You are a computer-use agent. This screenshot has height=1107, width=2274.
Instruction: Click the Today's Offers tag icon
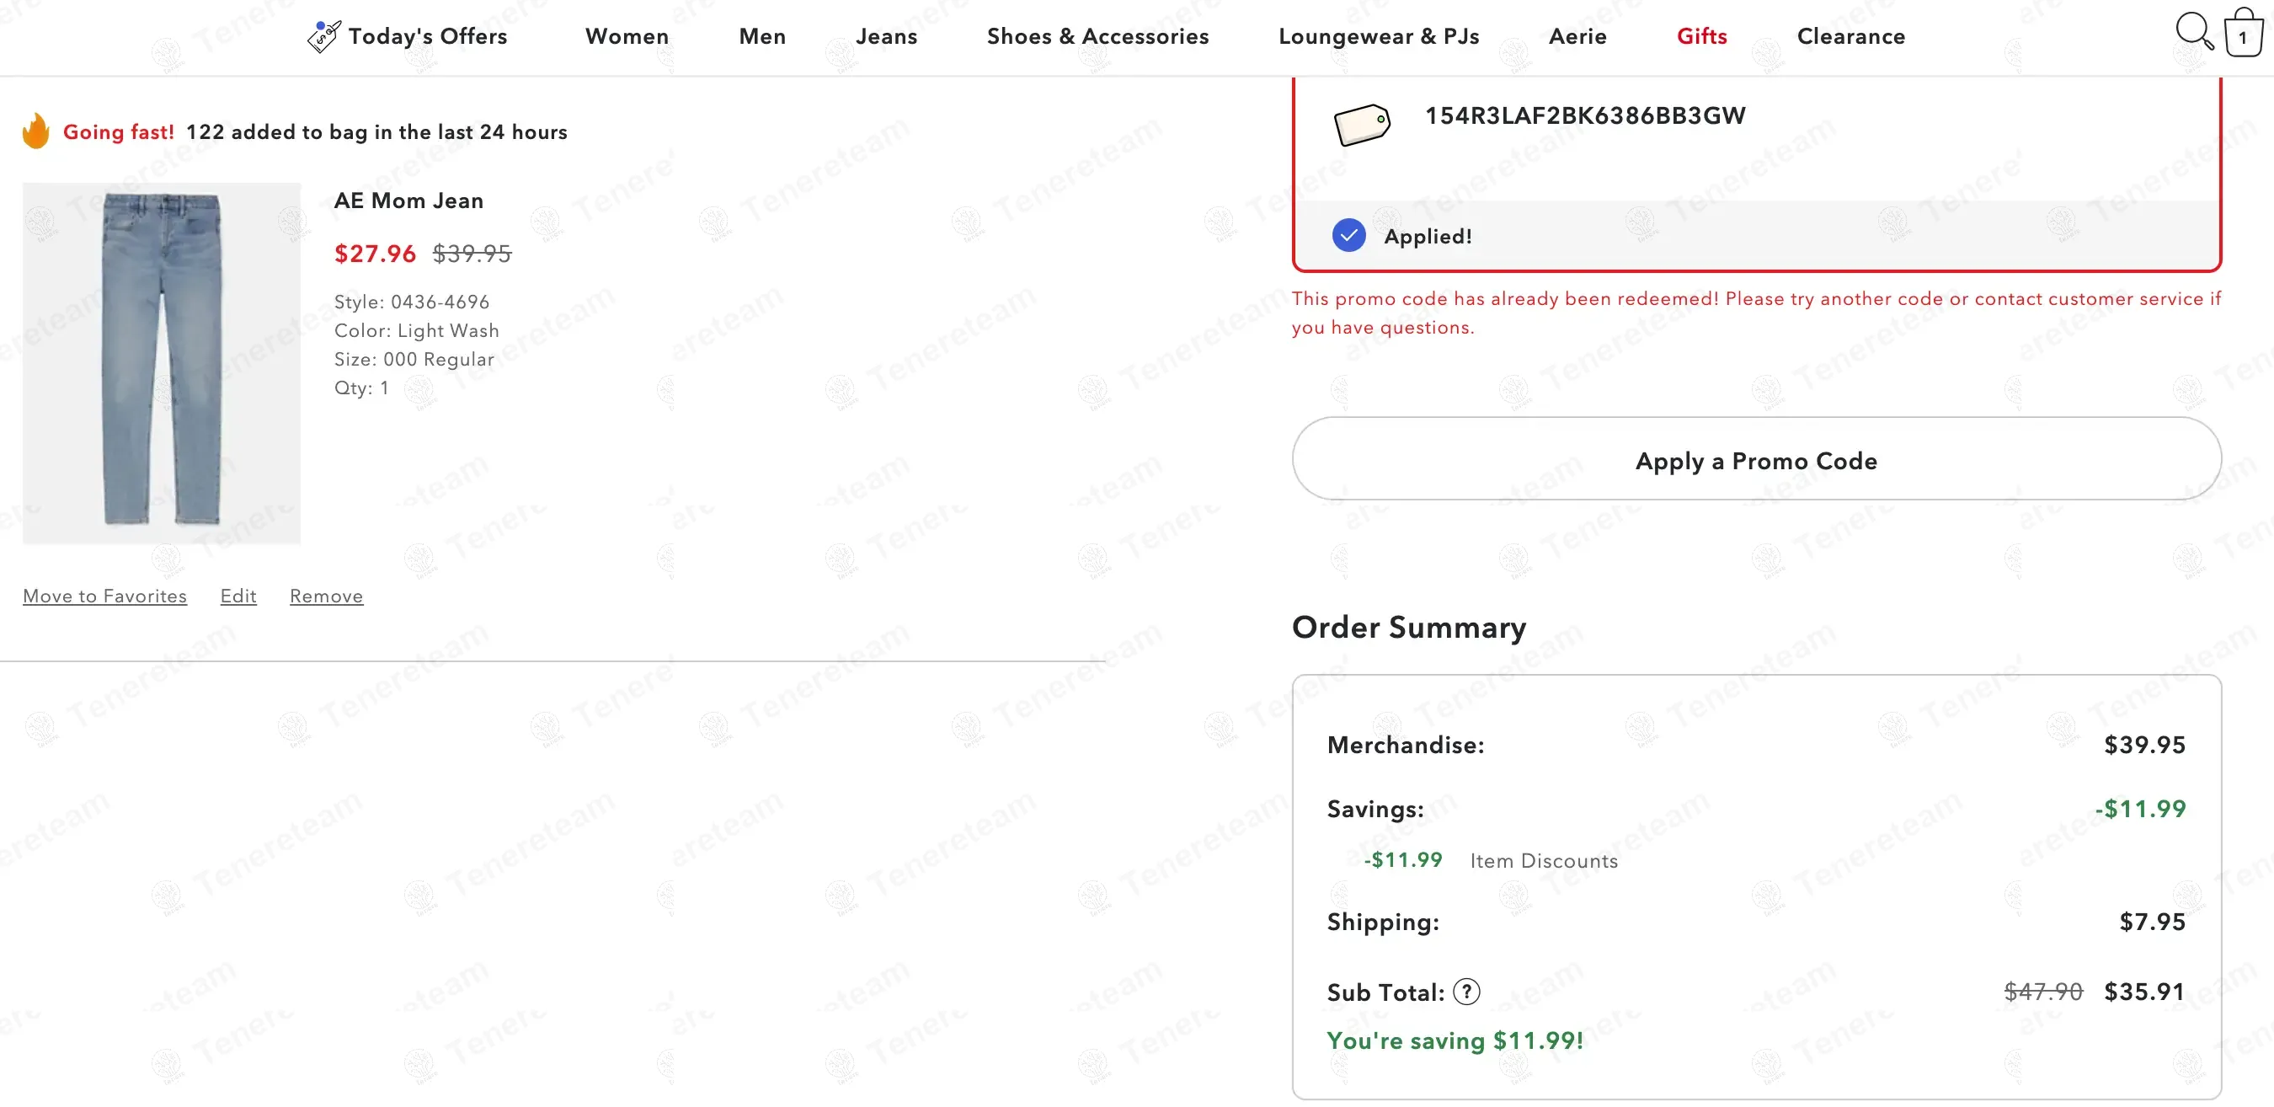click(323, 36)
